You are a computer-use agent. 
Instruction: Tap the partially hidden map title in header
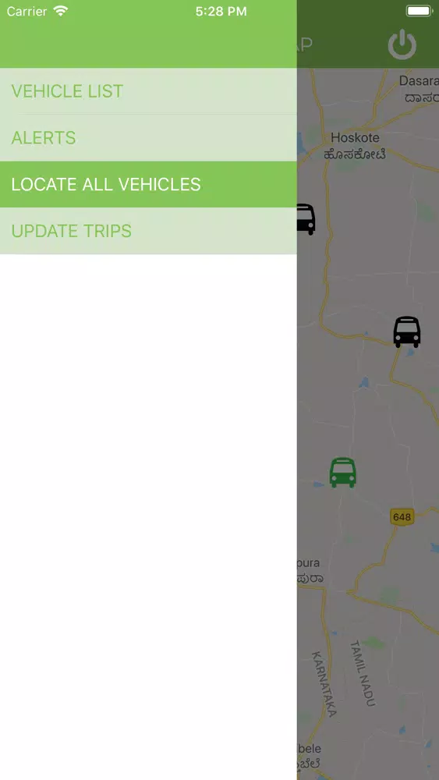pos(305,44)
